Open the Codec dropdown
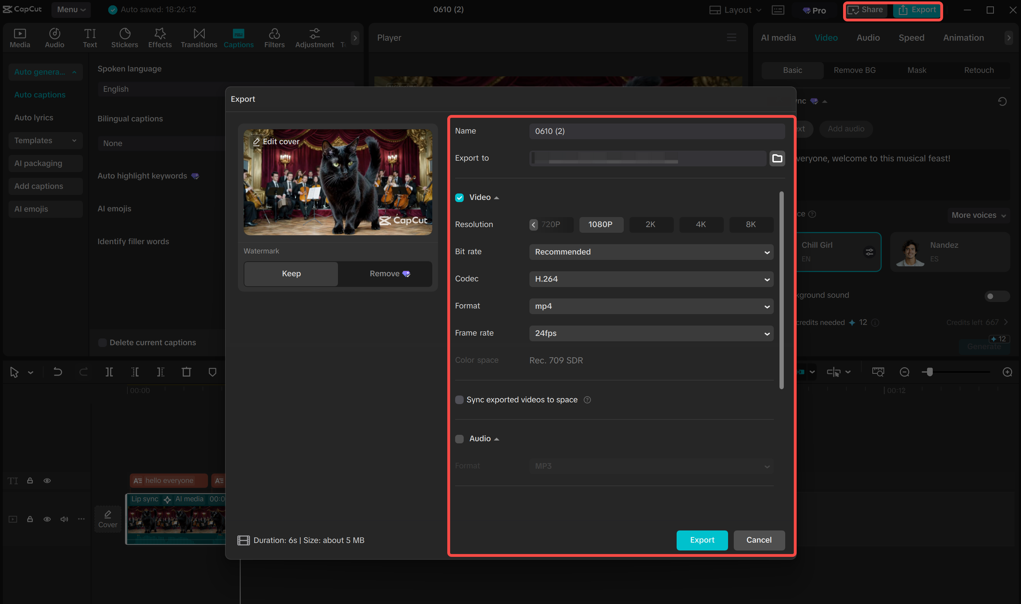This screenshot has height=604, width=1021. click(x=651, y=279)
